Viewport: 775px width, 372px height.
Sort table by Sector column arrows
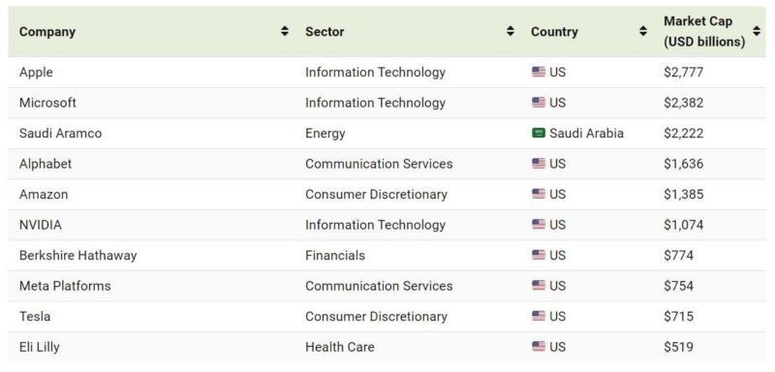tap(511, 31)
